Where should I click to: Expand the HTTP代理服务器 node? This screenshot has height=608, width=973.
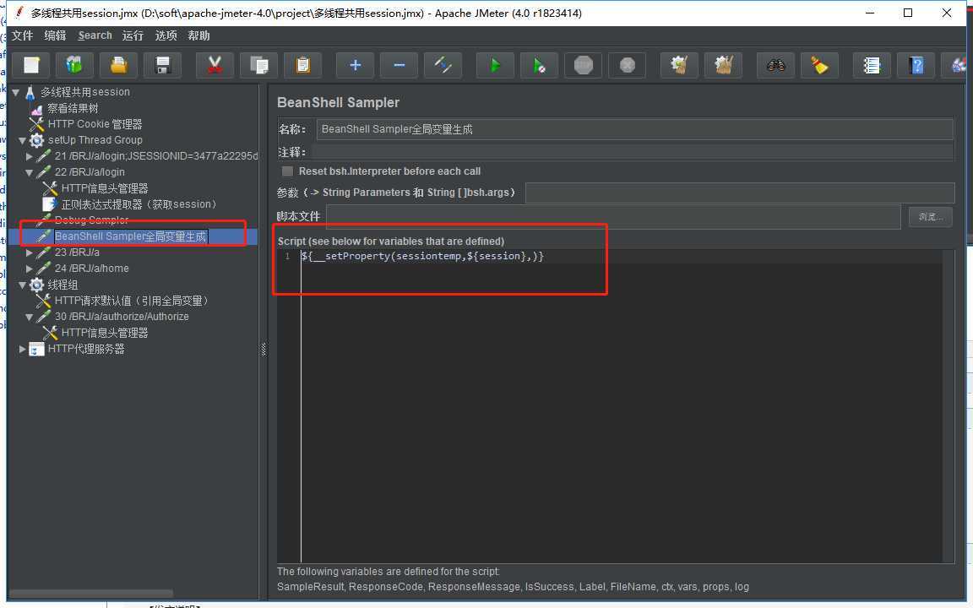[22, 349]
